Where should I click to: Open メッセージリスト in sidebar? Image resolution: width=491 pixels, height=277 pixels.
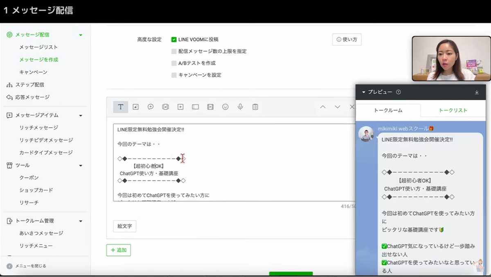pos(38,47)
